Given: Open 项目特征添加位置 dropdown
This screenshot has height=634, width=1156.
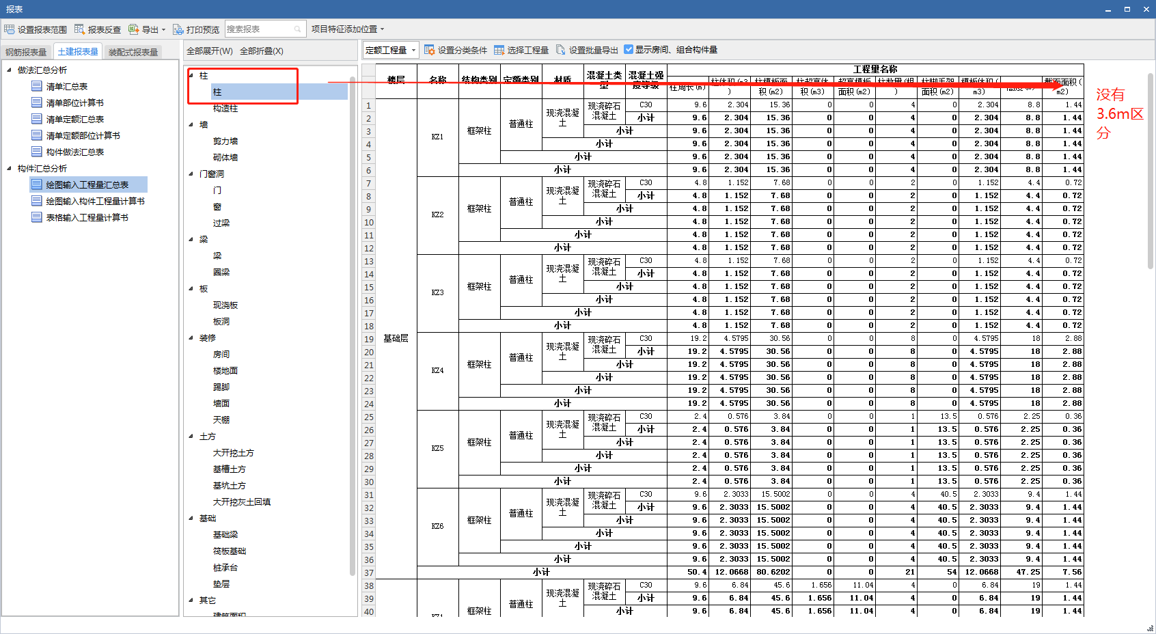Looking at the screenshot, I should click(348, 29).
